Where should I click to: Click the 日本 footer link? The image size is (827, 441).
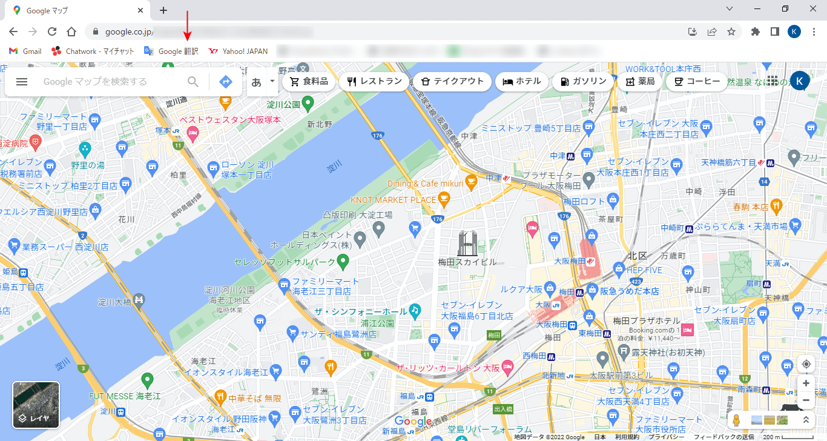pos(599,437)
